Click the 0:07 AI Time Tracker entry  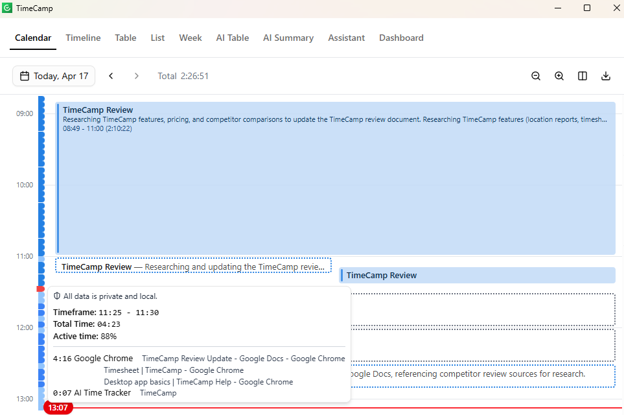92,393
